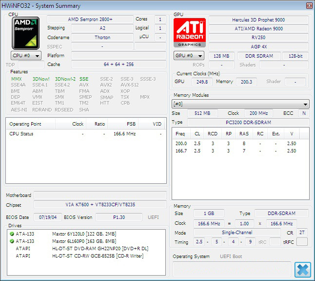This screenshot has height=281, width=315.
Task: Click the 200 MHz module clock field
Action: 258,113
